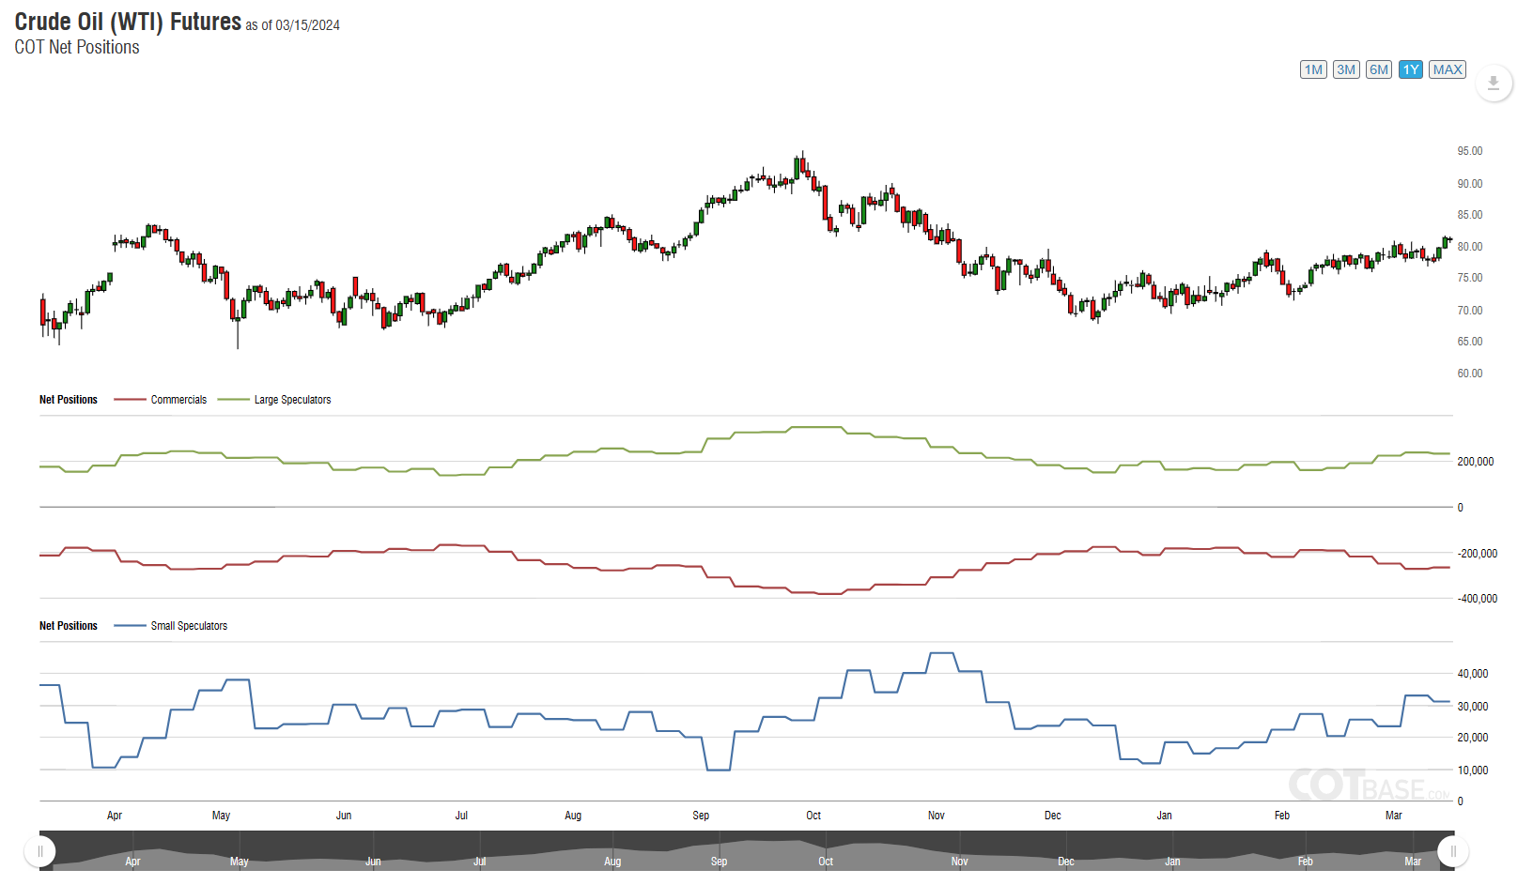
Task: Choose the 6M time range
Action: click(1379, 69)
